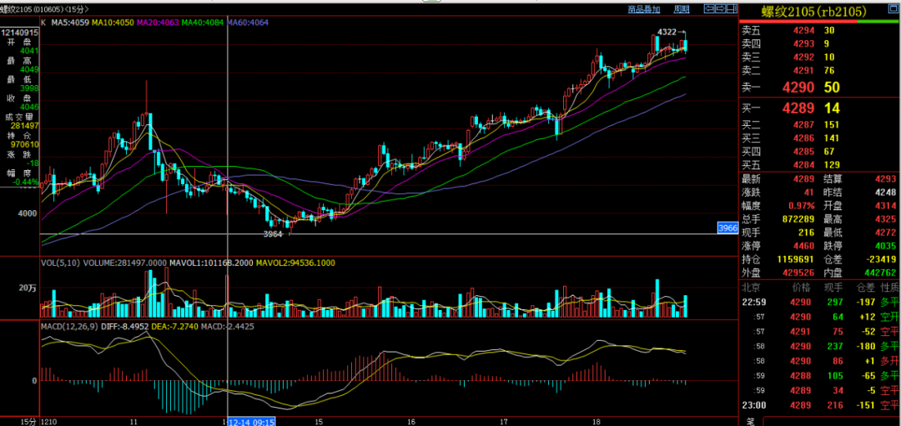Click the 内盘 value 442762

click(x=880, y=273)
